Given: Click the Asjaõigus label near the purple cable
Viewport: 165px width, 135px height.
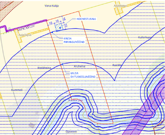Looking at the screenshot, I should pos(25,35).
